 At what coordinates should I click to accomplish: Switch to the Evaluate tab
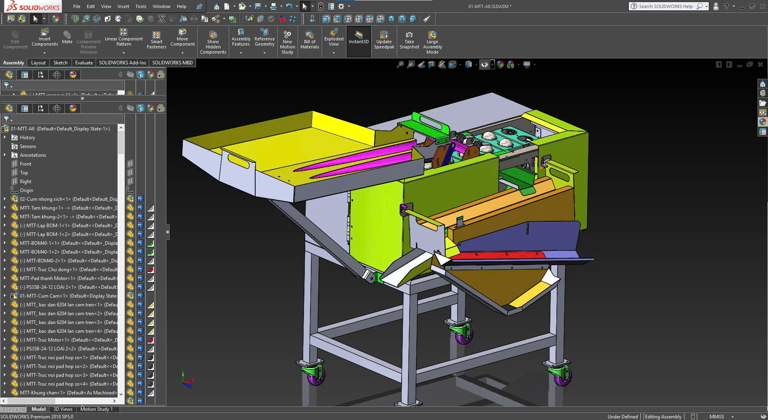click(84, 63)
